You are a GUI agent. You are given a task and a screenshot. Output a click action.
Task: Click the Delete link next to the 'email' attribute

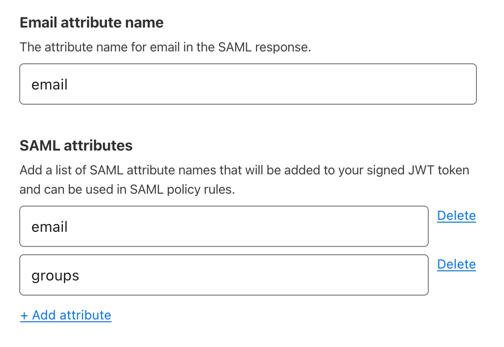click(456, 215)
